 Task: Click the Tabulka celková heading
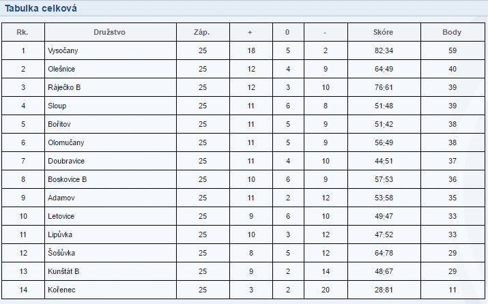pos(41,8)
